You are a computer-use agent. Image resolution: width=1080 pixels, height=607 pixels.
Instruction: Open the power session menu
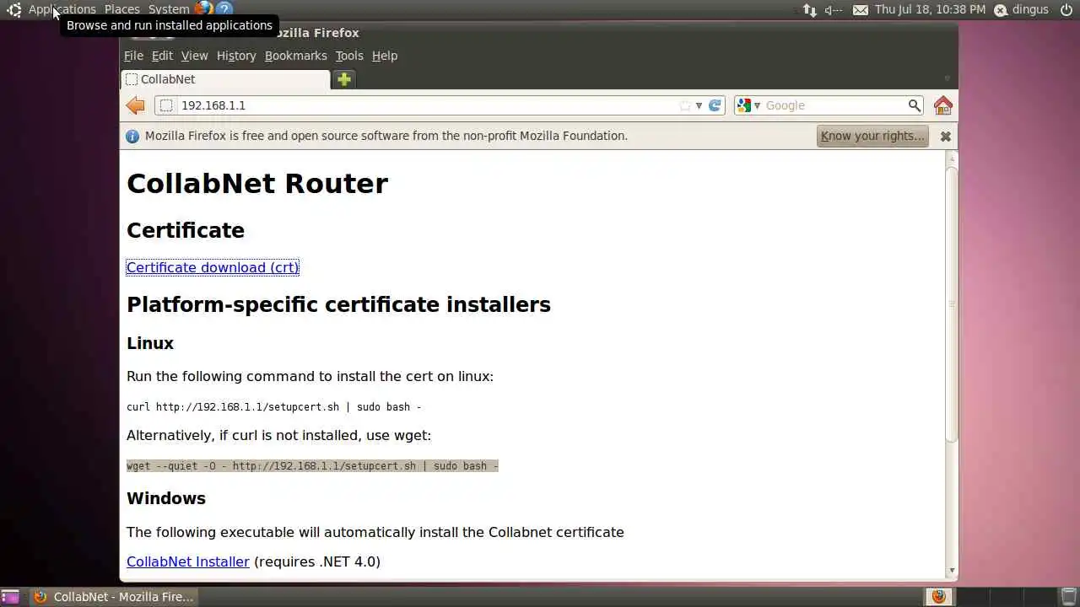click(x=1066, y=10)
